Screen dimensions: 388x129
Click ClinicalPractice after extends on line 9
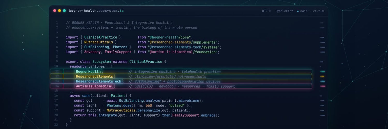click(146, 62)
